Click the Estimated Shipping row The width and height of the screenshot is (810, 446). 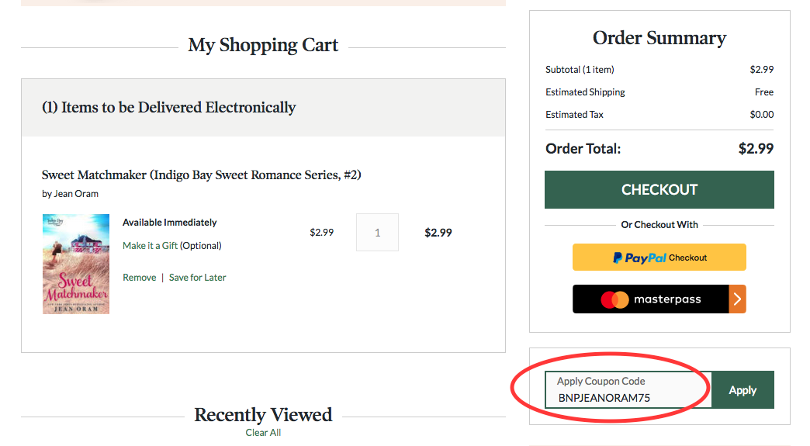659,92
